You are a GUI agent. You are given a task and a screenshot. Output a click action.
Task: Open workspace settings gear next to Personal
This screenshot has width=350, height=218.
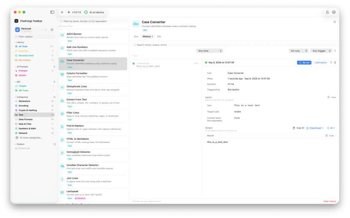(x=52, y=30)
